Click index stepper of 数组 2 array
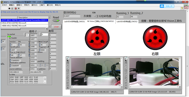Screen dimensions: 189x97 pyautogui.click(x=25, y=34)
